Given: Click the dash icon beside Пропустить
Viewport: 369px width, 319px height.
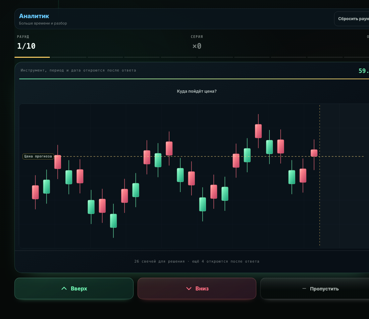Looking at the screenshot, I should pos(304,288).
